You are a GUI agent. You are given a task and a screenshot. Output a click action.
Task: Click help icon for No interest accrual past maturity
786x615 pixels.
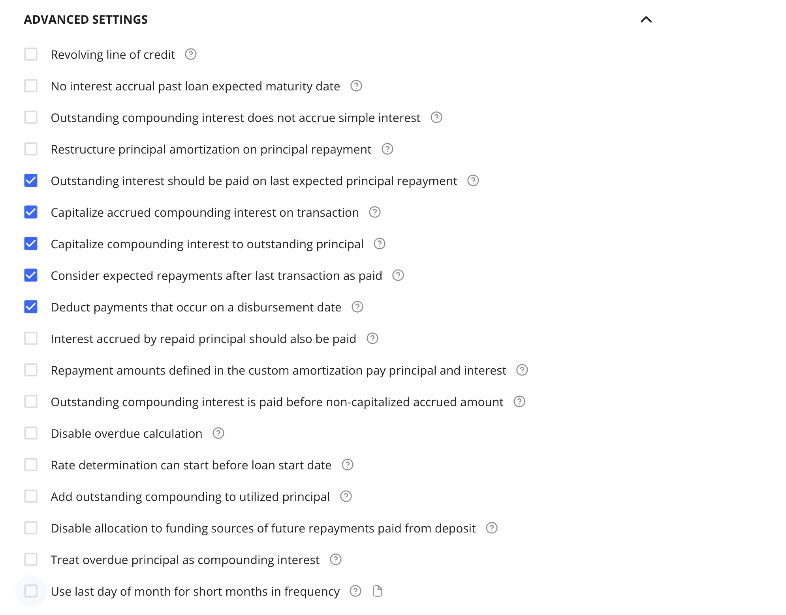coord(356,86)
